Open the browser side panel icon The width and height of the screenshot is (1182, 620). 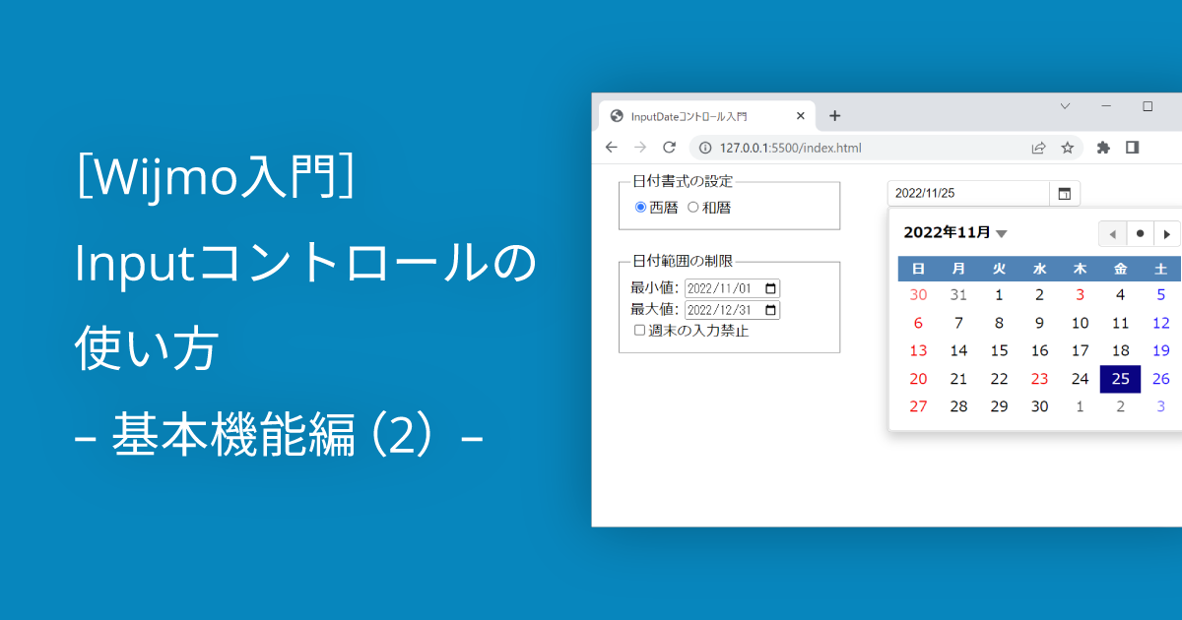tap(1133, 148)
